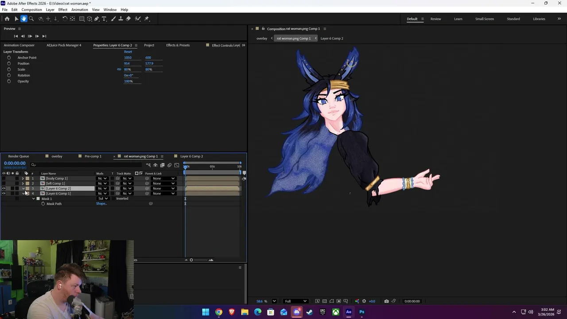The height and width of the screenshot is (319, 567).
Task: Switch to the Effects & Presets tab
Action: (178, 45)
